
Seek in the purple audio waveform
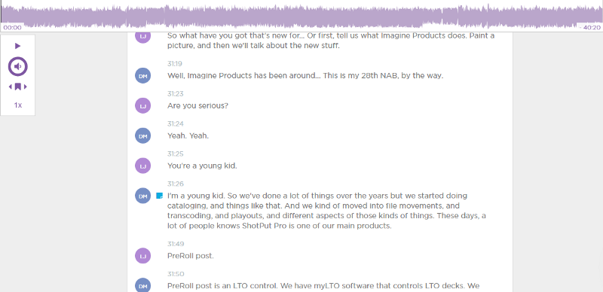[x=301, y=16]
